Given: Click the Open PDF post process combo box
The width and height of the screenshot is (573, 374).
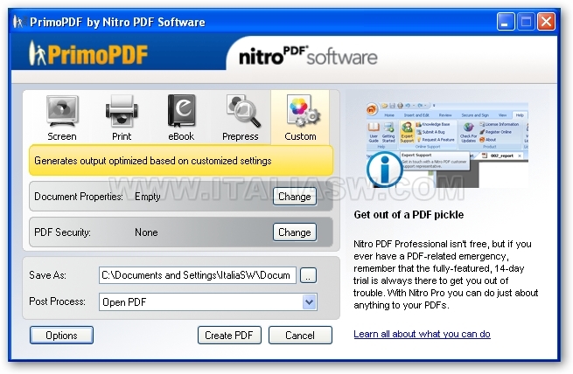Looking at the screenshot, I should click(x=208, y=302).
